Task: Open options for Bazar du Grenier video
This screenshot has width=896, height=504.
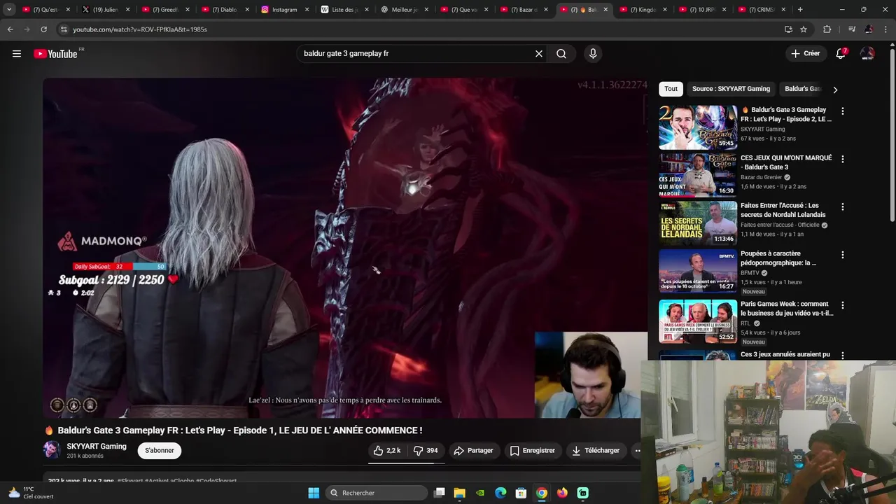Action: tap(842, 159)
